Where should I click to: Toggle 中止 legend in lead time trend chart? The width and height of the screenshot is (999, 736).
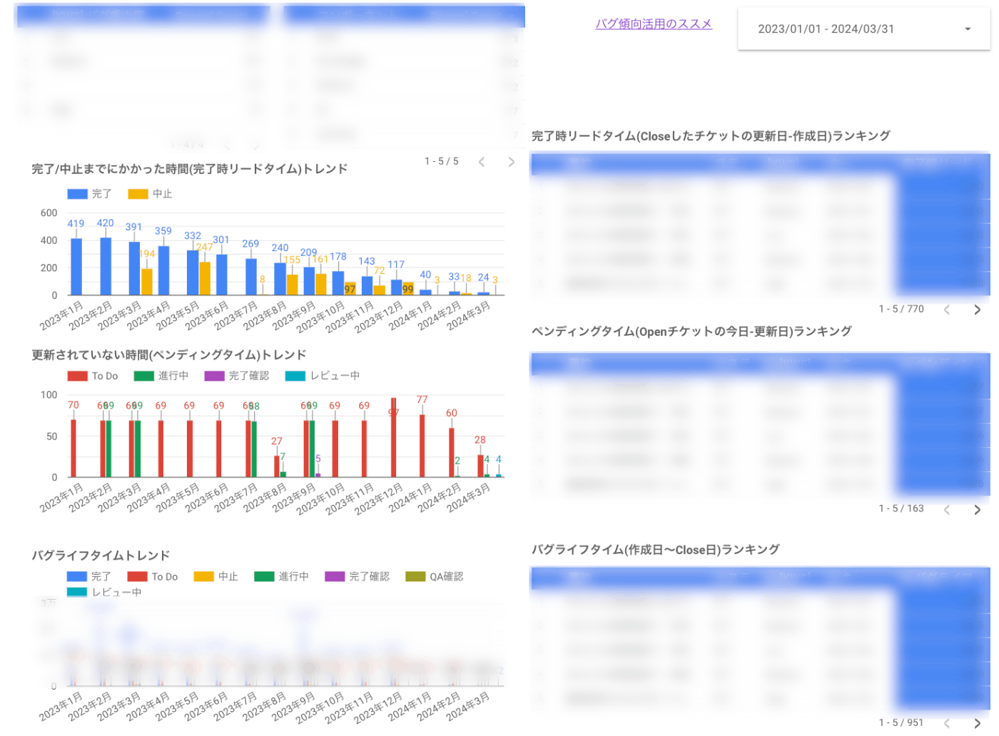pos(150,194)
